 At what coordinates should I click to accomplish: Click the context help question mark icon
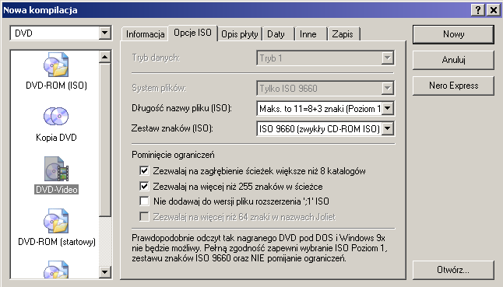point(477,10)
